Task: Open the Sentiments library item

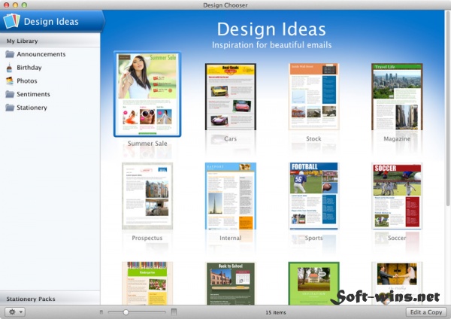Action: pyautogui.click(x=50, y=94)
